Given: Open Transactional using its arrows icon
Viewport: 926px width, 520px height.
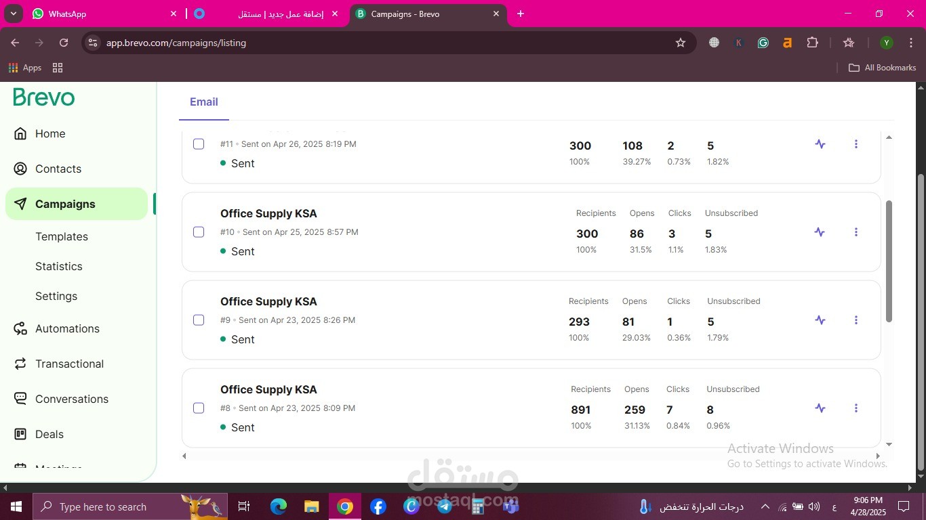Looking at the screenshot, I should click(21, 364).
